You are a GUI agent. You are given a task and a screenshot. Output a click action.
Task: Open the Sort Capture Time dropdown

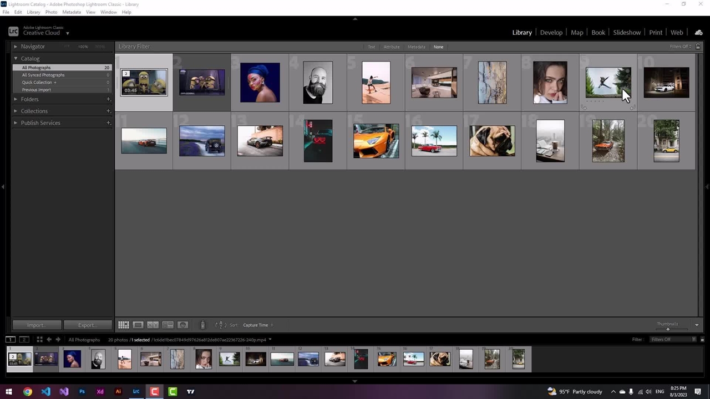click(257, 325)
